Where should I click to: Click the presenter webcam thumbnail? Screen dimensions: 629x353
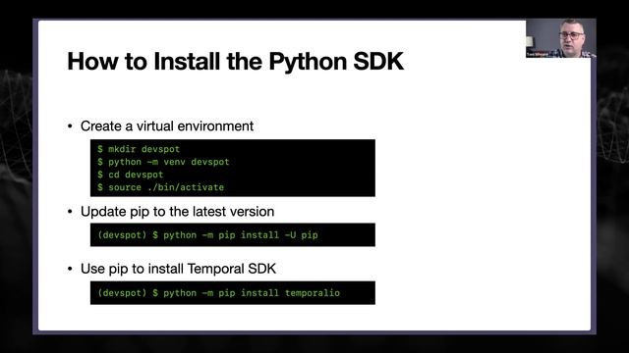click(x=561, y=38)
